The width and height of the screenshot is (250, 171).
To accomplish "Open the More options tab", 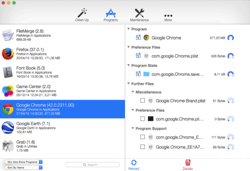I will (168, 18).
